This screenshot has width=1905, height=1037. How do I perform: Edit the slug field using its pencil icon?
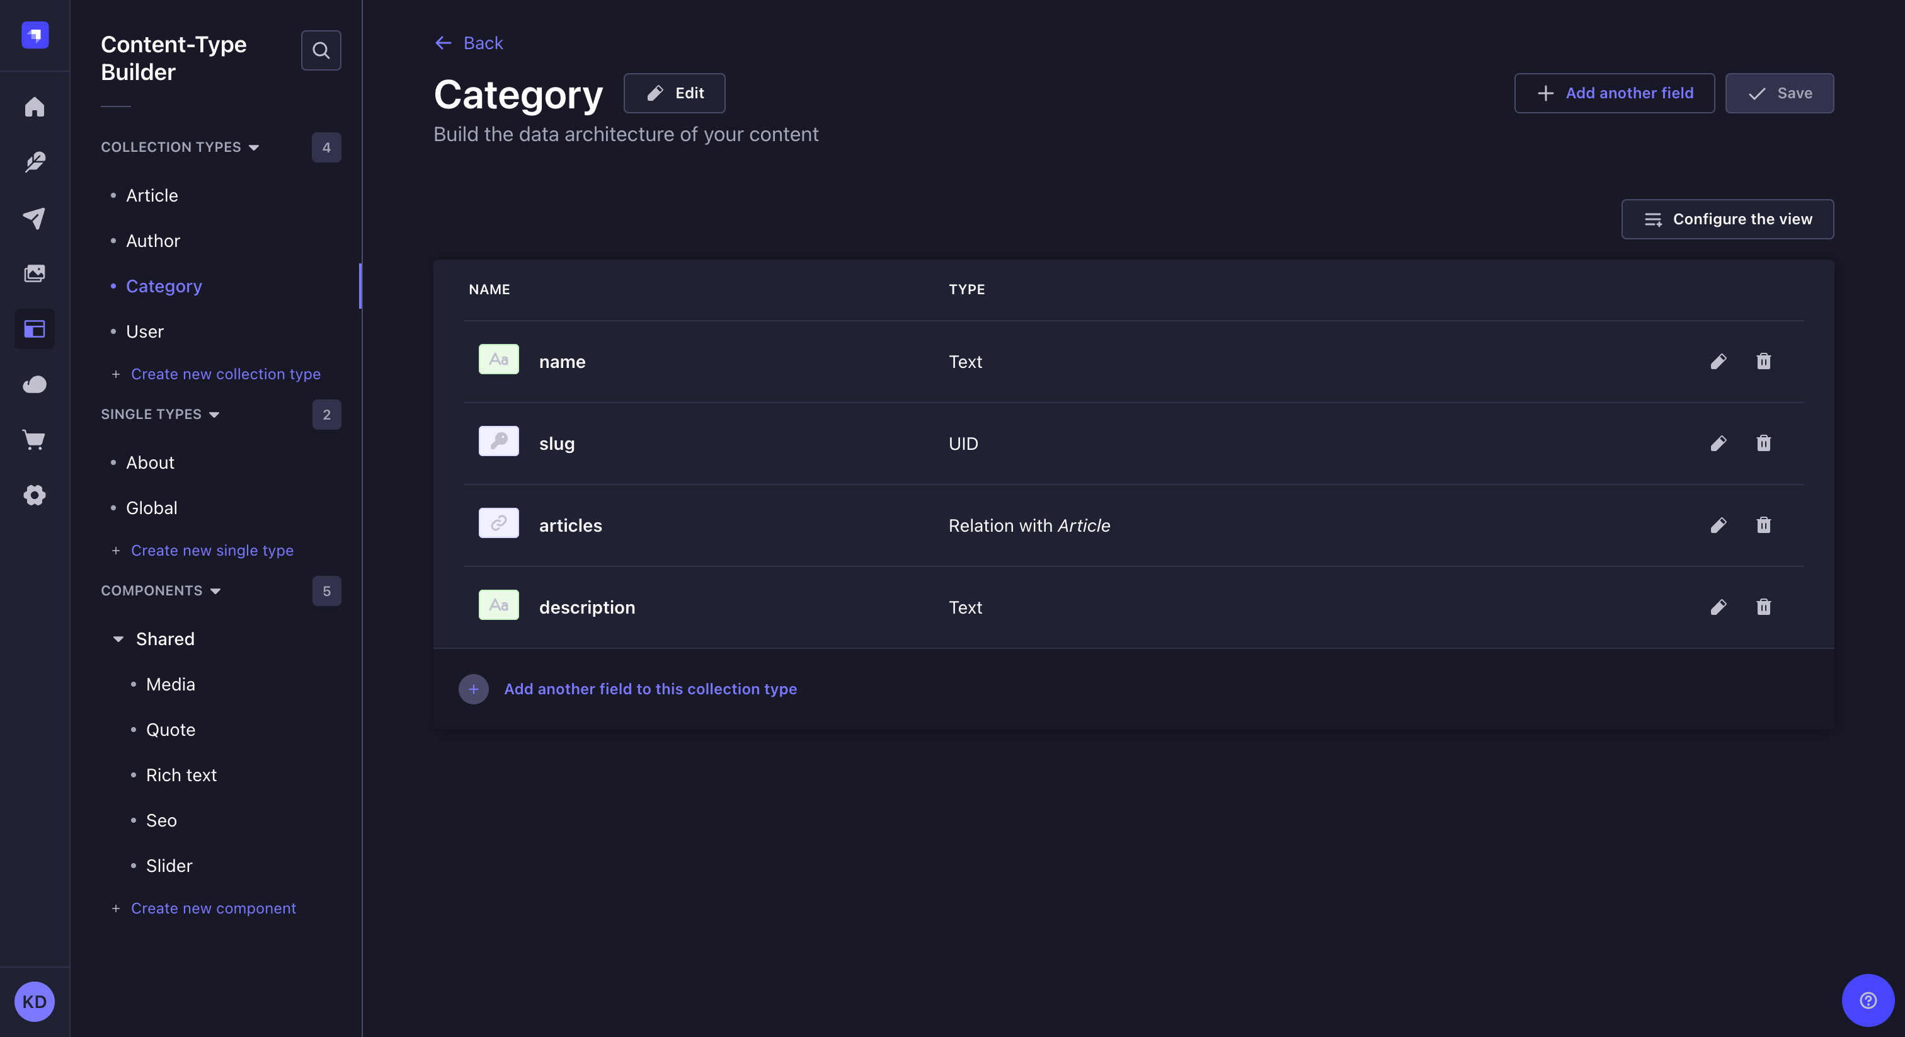[x=1719, y=443]
